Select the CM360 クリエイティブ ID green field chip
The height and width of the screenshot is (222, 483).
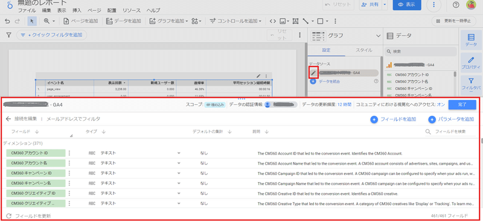(x=36, y=194)
